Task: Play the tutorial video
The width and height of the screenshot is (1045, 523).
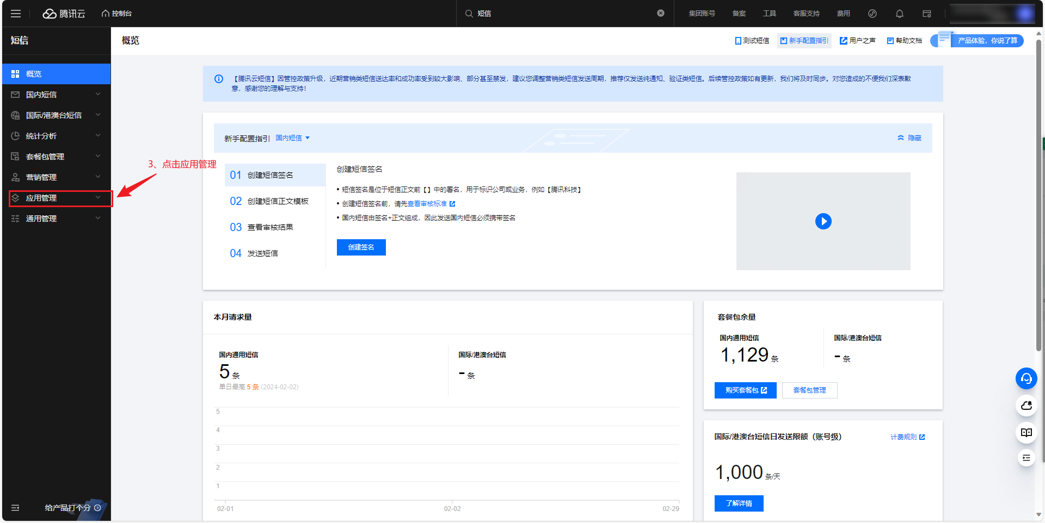Action: [x=823, y=221]
